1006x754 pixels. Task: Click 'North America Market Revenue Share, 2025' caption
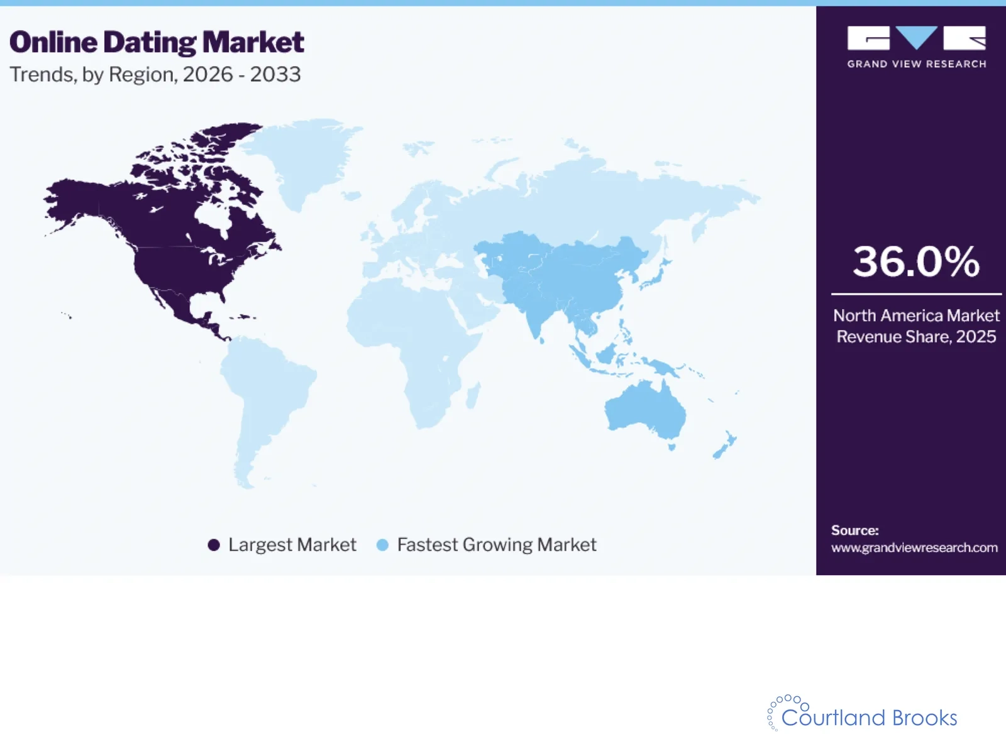pos(916,326)
